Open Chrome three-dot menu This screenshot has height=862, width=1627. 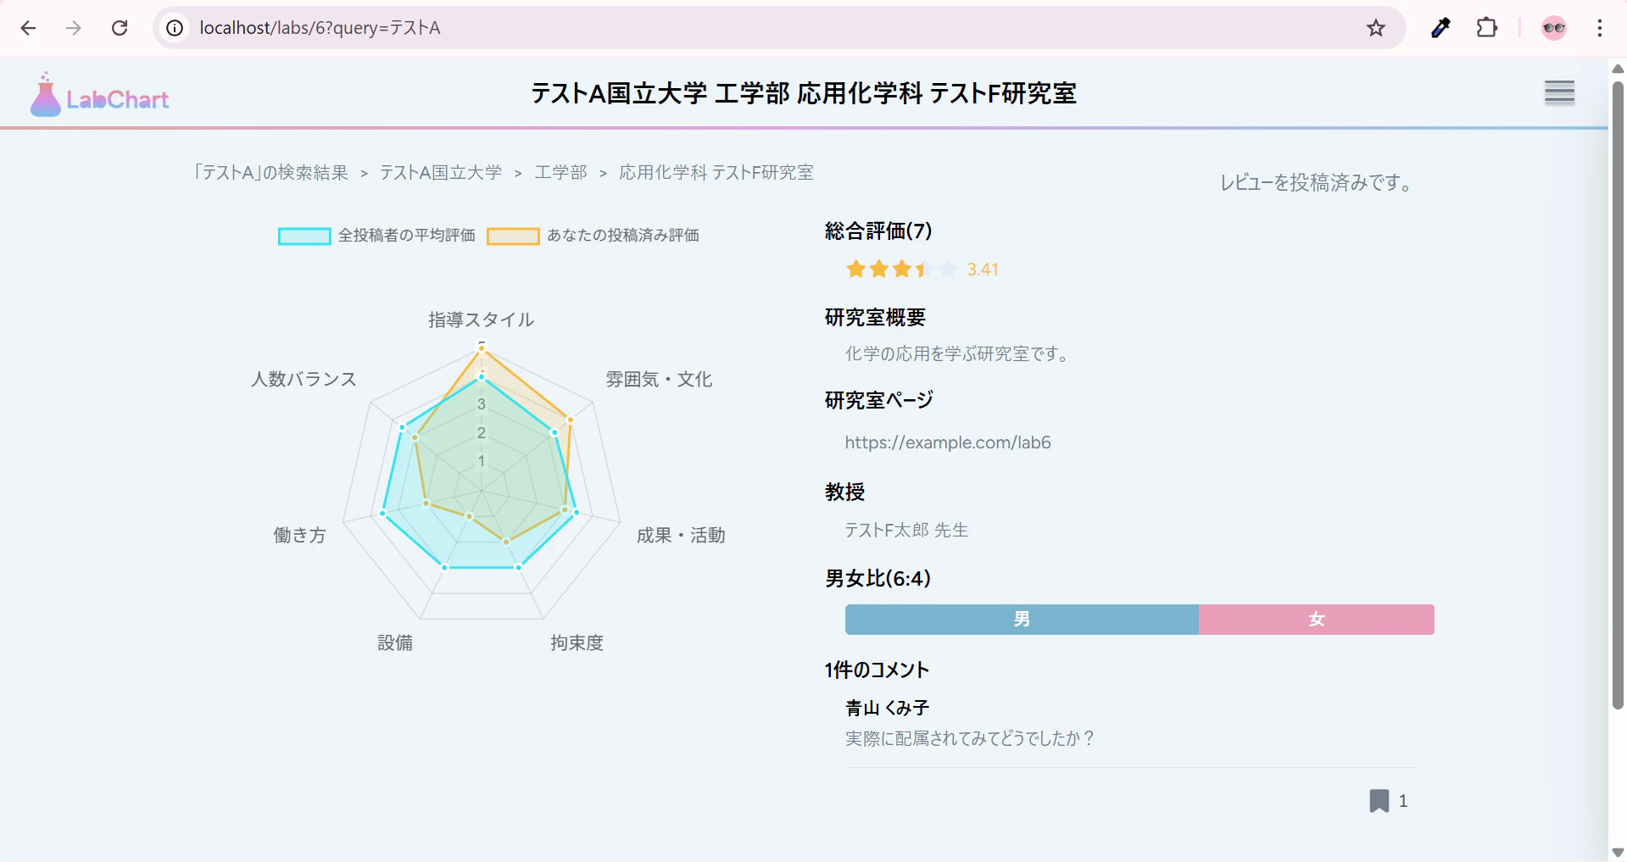[x=1599, y=28]
